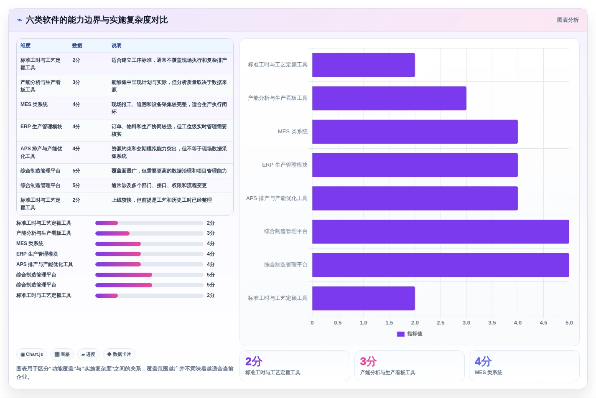Open the 3分 产能分析与生产看板工具 data card

(x=410, y=366)
